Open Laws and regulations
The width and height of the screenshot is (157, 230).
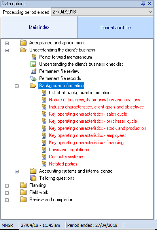click(69, 150)
